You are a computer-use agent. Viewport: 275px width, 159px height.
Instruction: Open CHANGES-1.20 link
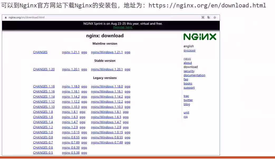pyautogui.click(x=44, y=69)
